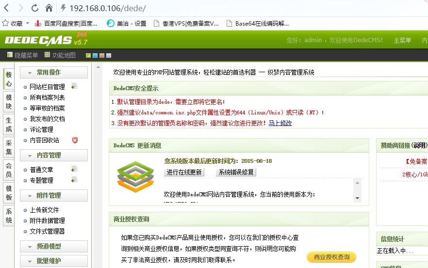Collapse the 常用操作 menu section
Image resolution: width=428 pixels, height=268 pixels.
54,73
